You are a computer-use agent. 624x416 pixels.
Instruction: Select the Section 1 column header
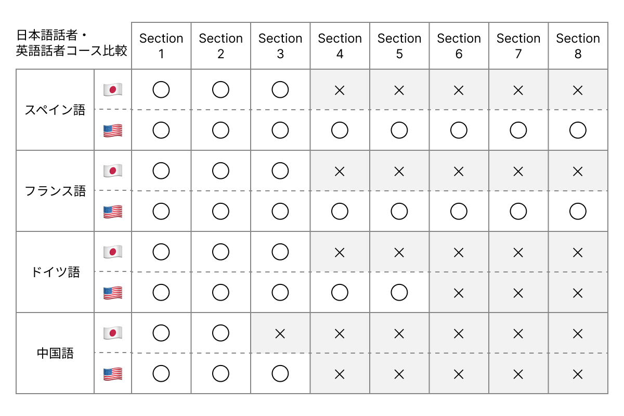161,46
